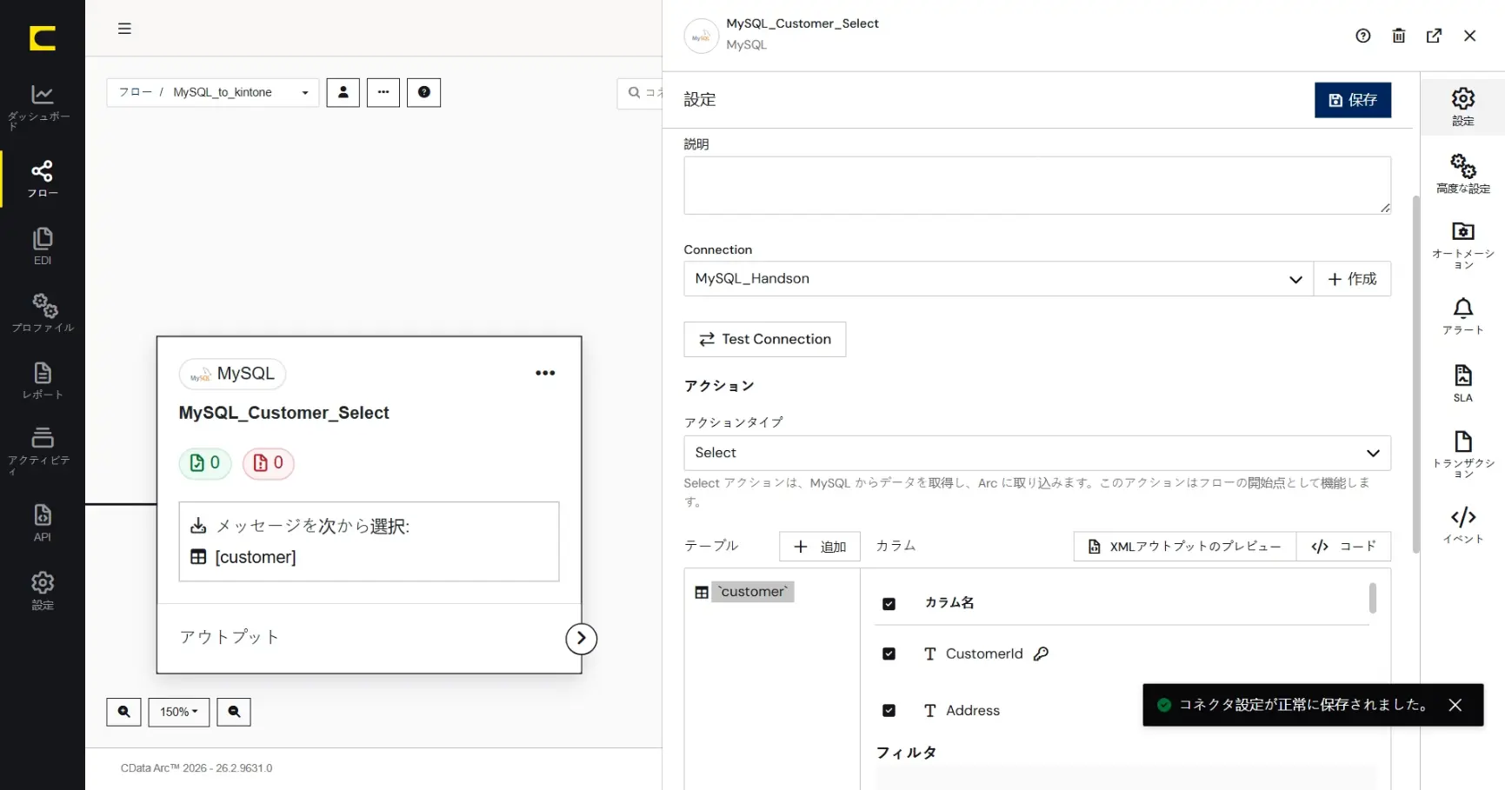Open the Connection dropdown MySQL_Handson

click(998, 279)
